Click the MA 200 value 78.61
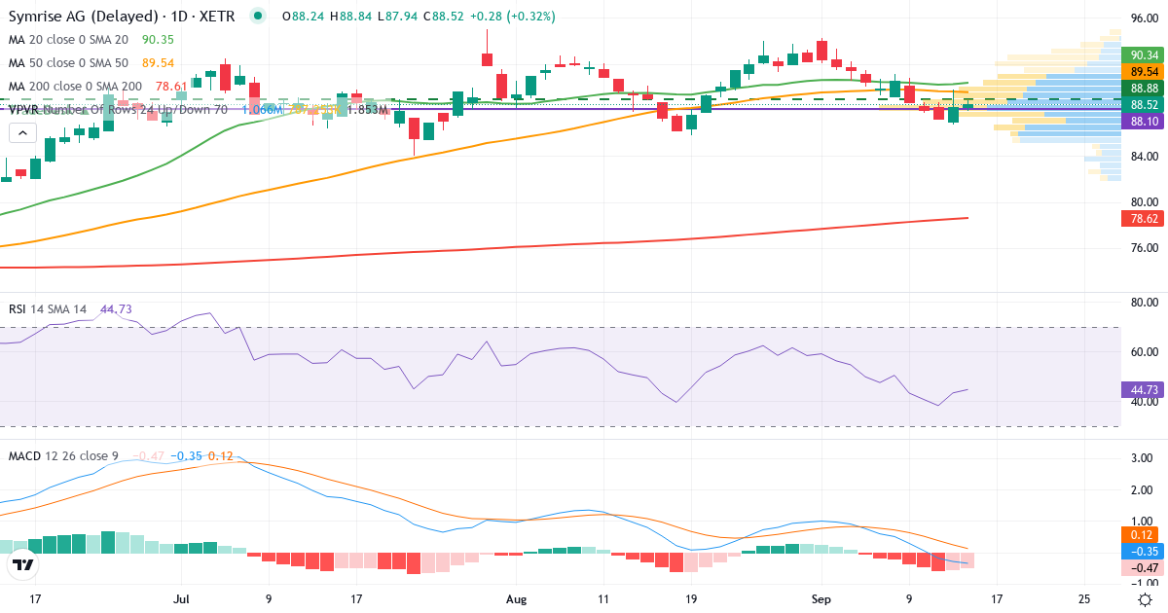1168x613 pixels. (171, 86)
